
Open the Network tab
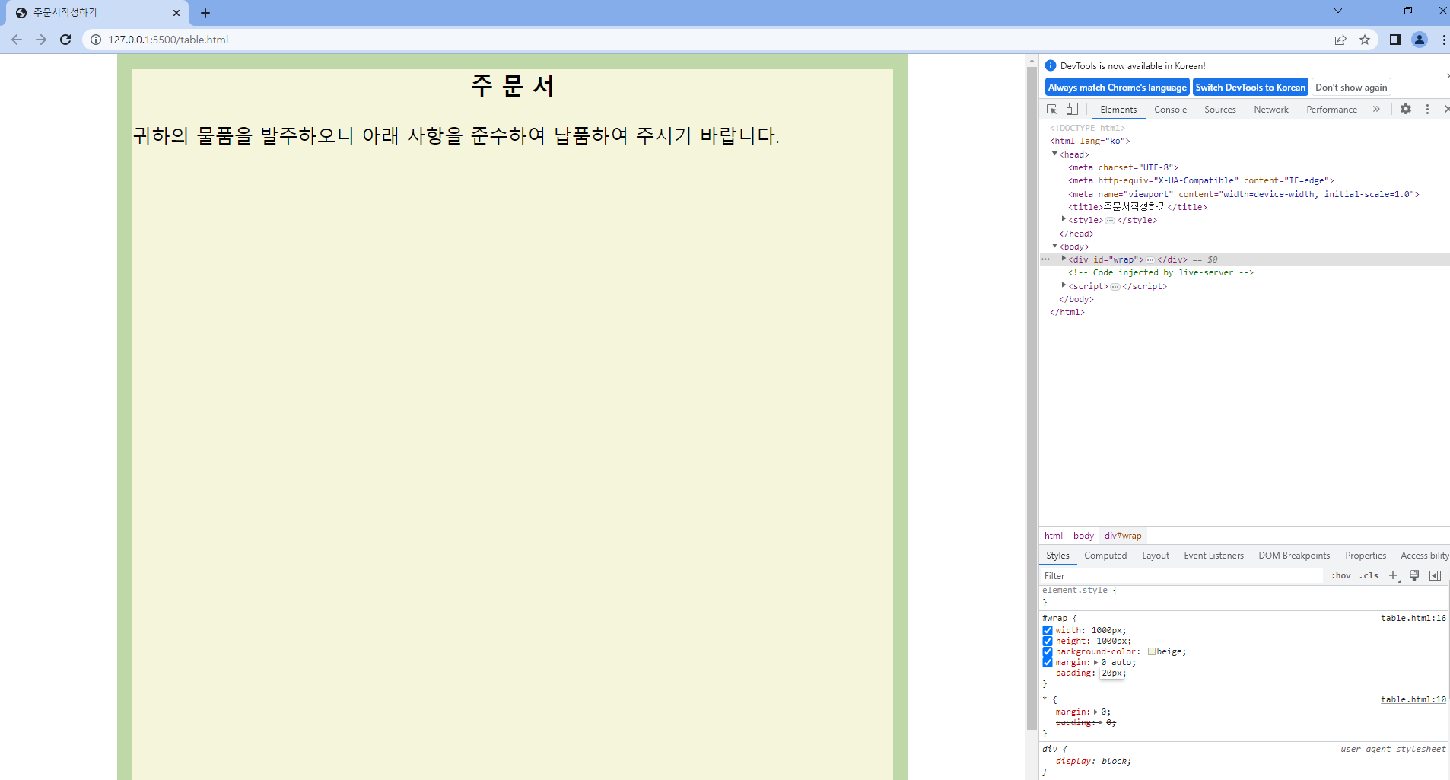[x=1271, y=110]
